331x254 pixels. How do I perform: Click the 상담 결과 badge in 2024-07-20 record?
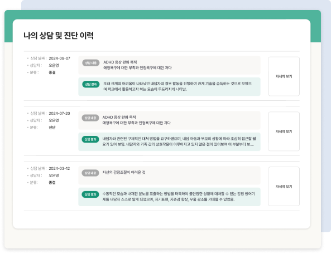[x=90, y=139]
